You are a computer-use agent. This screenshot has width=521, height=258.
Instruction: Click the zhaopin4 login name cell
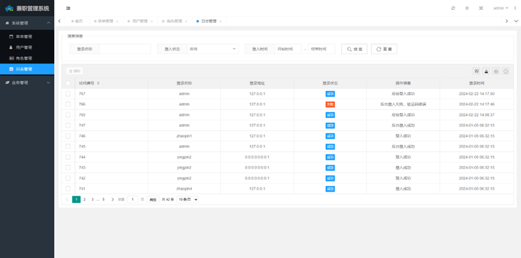point(184,189)
